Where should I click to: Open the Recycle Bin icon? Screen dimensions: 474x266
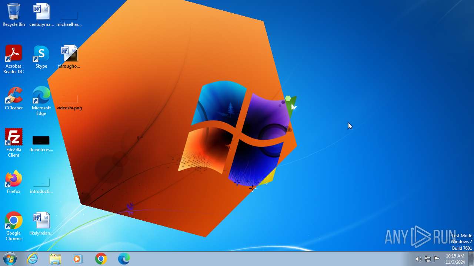14,15
